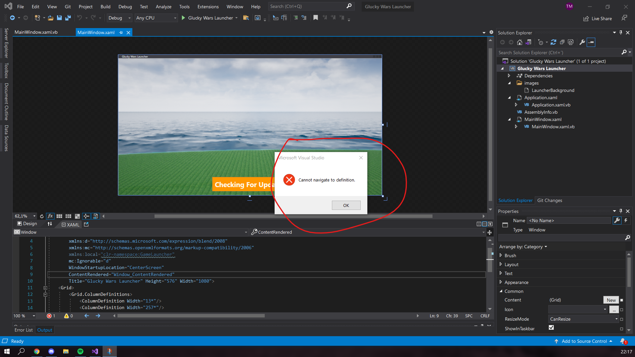Open Google Chrome from the taskbar
Image resolution: width=635 pixels, height=357 pixels.
coord(37,351)
